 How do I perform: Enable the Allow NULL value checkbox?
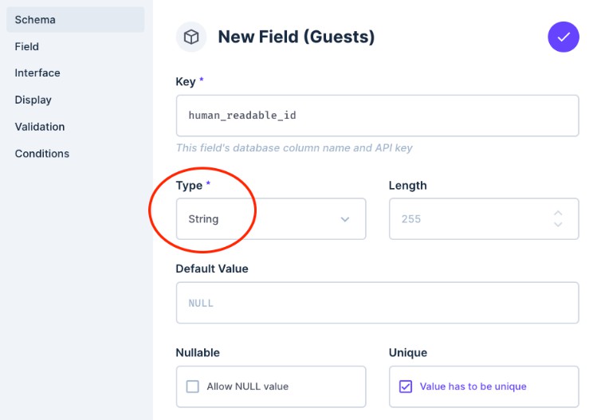click(193, 387)
